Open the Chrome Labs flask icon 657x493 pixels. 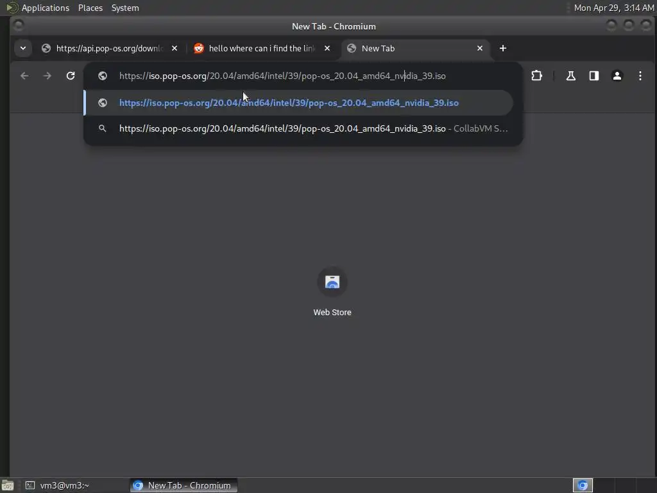[x=570, y=76]
